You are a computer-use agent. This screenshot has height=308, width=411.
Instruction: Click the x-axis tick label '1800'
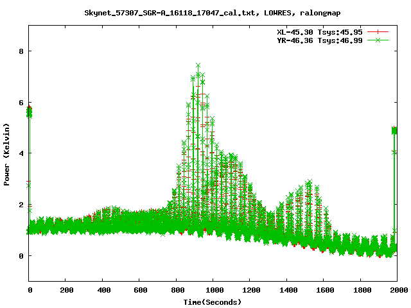click(362, 290)
